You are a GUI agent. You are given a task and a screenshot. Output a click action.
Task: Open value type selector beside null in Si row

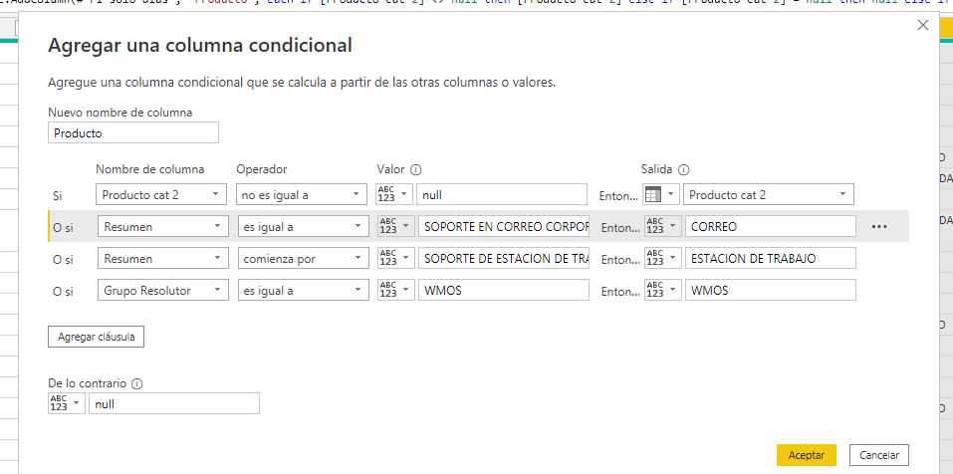[x=393, y=194]
